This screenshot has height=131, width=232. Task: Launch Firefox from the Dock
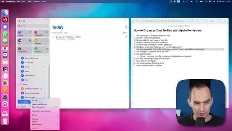coord(5,20)
